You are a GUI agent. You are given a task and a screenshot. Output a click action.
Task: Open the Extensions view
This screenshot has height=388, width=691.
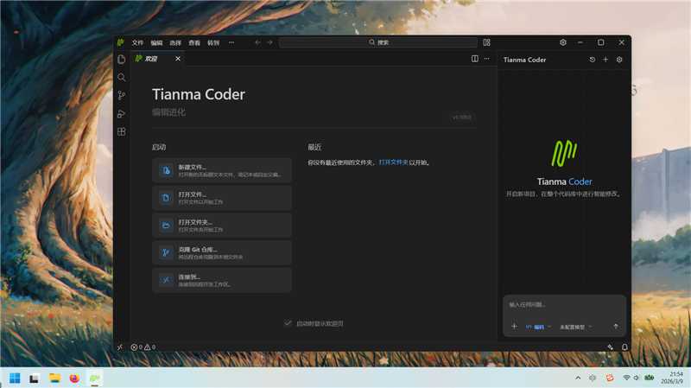pyautogui.click(x=122, y=132)
